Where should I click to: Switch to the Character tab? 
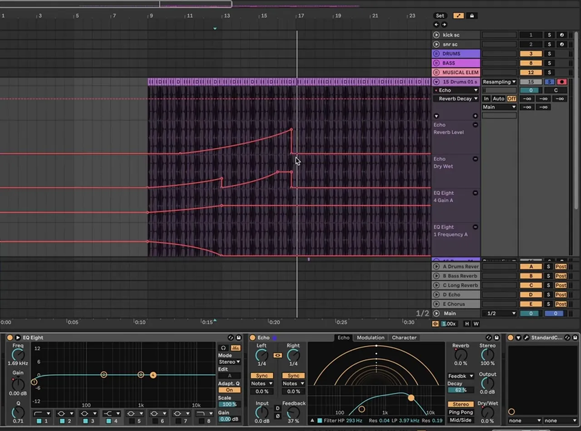click(404, 338)
